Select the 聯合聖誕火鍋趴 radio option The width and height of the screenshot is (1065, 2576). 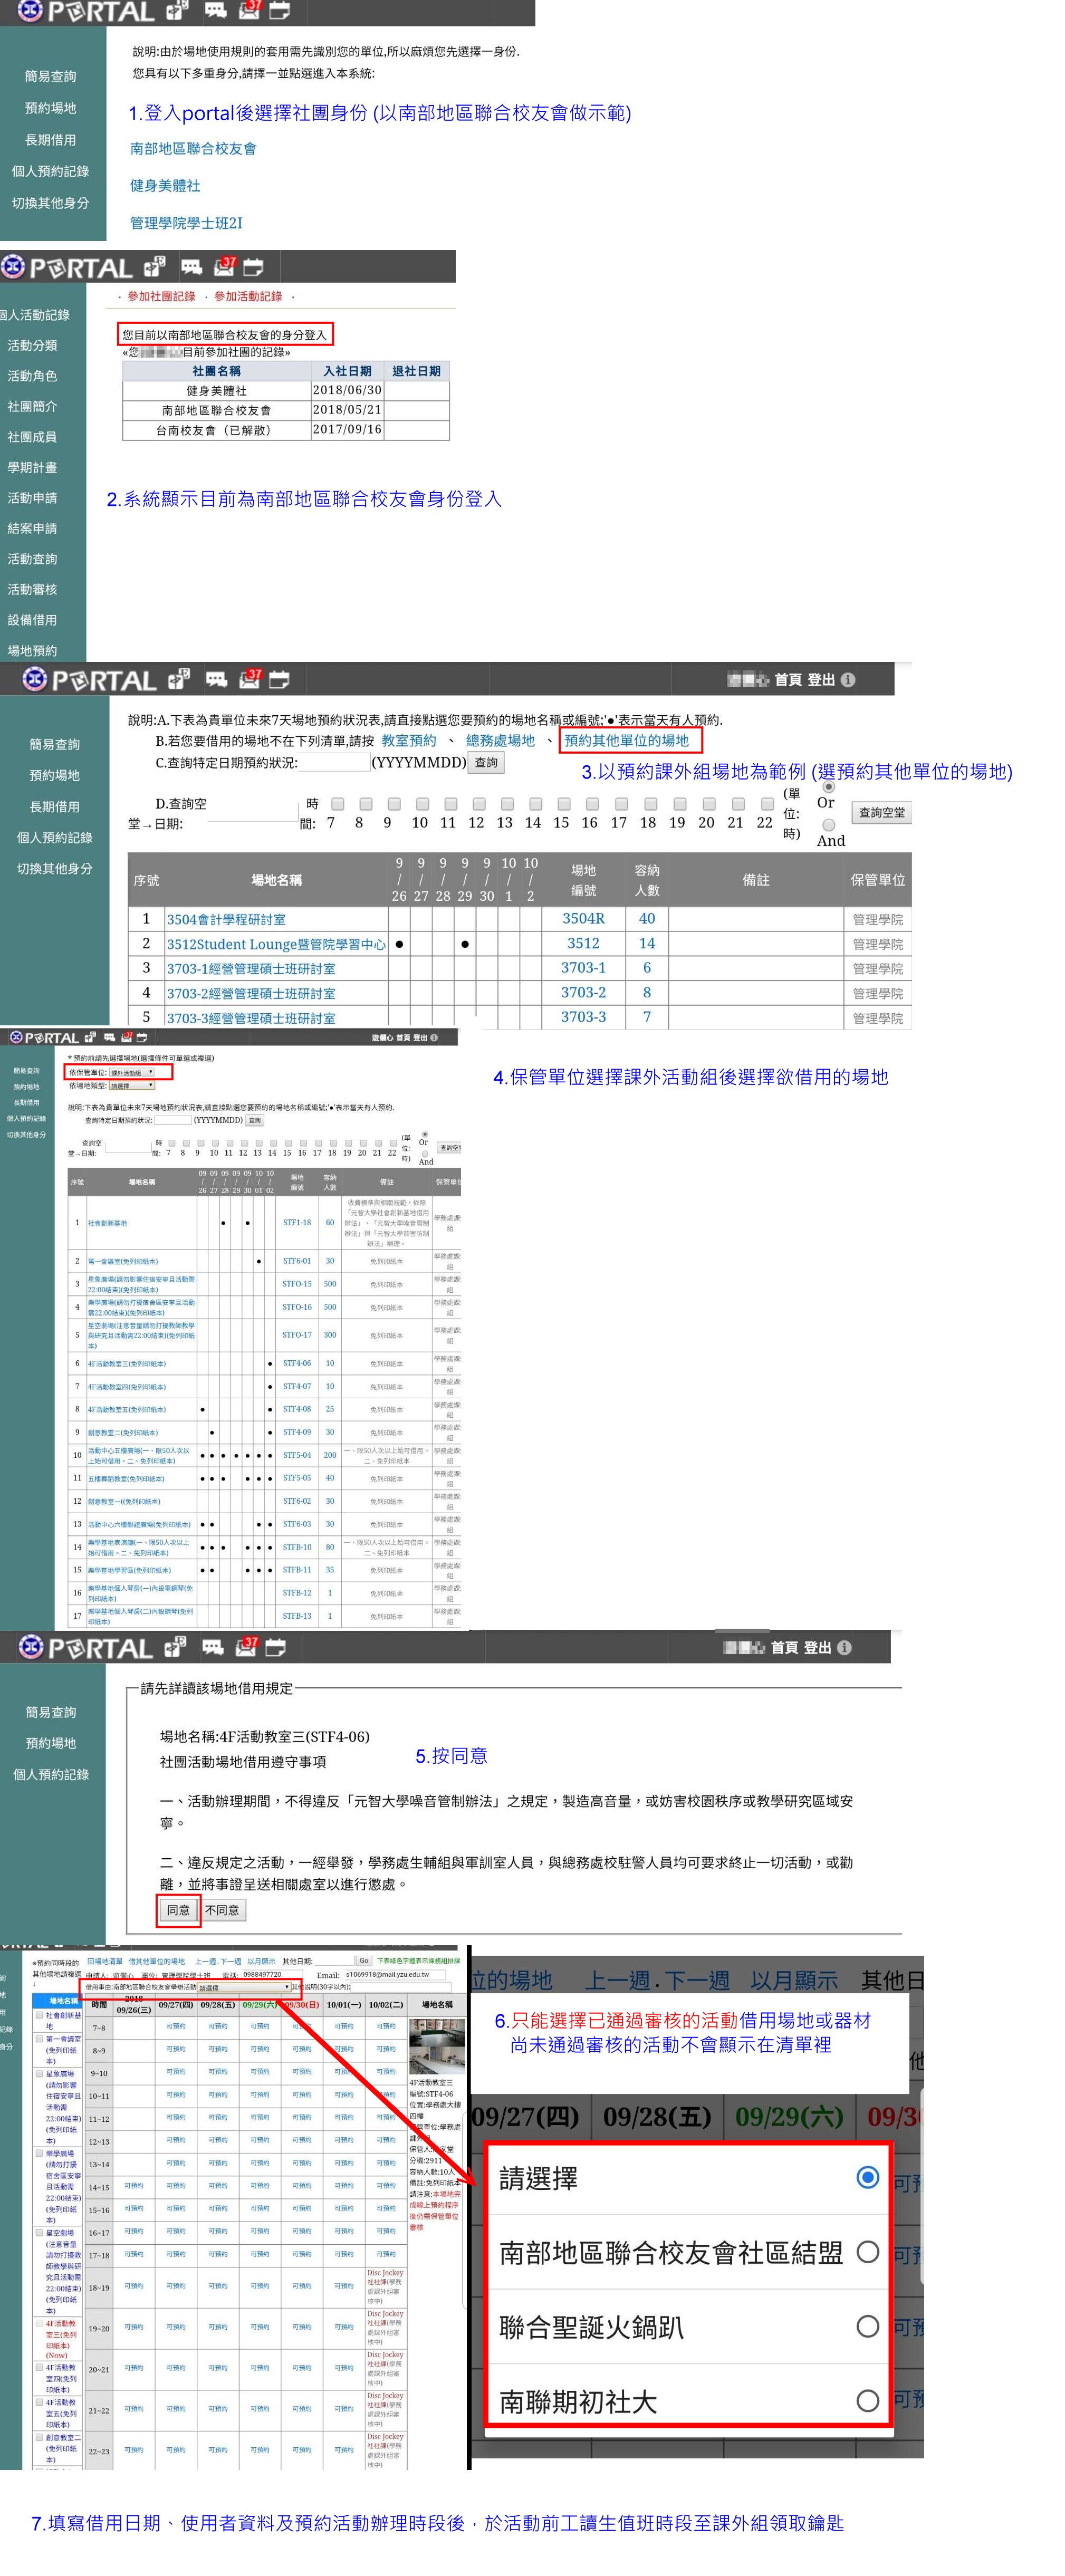click(868, 2326)
